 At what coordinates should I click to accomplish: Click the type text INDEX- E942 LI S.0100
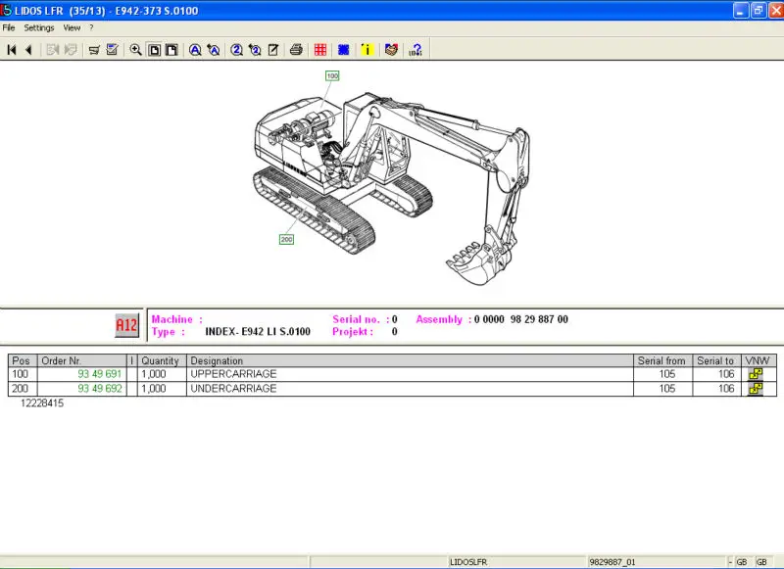pyautogui.click(x=258, y=332)
